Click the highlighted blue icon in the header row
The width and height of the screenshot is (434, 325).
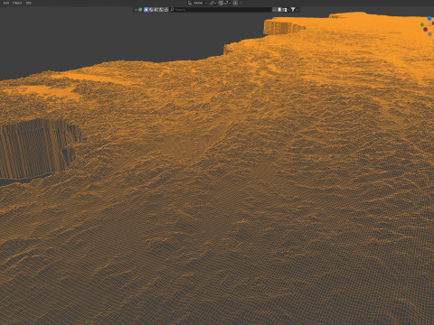(146, 10)
